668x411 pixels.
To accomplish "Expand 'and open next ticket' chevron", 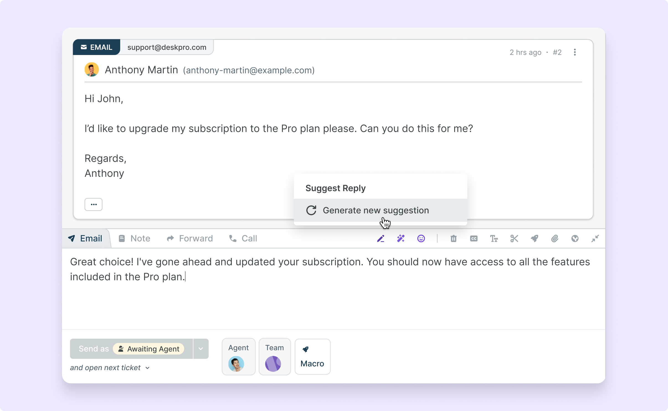I will click(x=148, y=368).
